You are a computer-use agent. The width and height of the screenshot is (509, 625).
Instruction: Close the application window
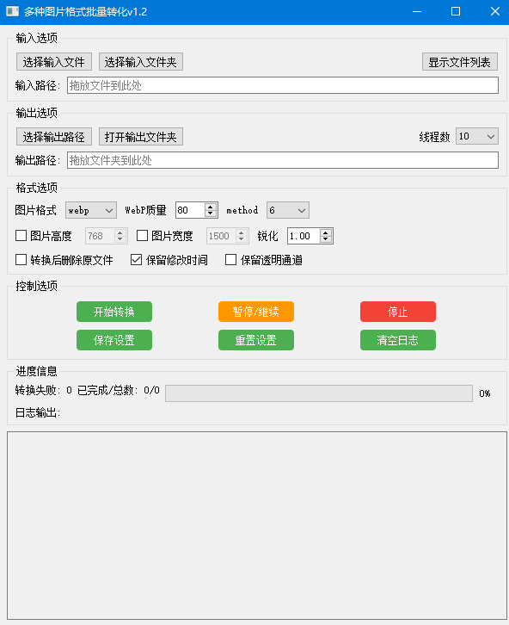(x=495, y=11)
